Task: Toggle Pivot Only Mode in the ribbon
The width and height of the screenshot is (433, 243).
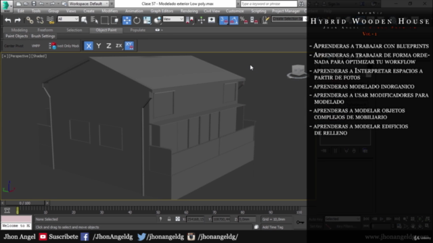Action: point(64,46)
